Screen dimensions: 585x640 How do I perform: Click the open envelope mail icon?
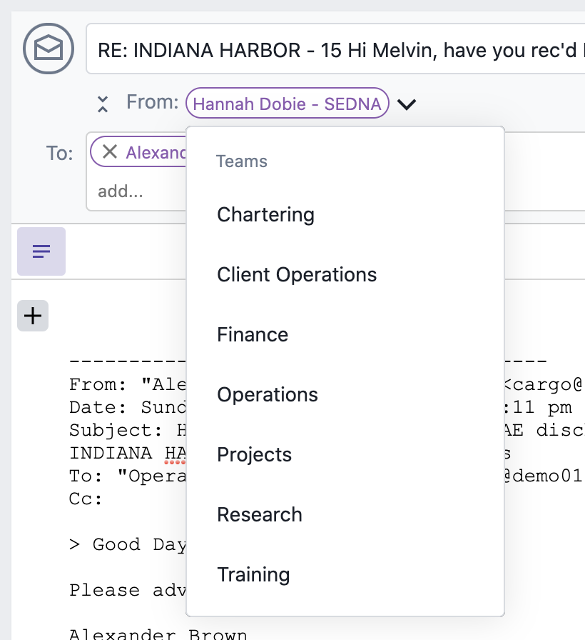coord(48,49)
